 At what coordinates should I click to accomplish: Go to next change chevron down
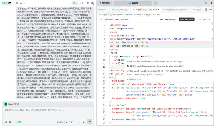tap(209, 20)
